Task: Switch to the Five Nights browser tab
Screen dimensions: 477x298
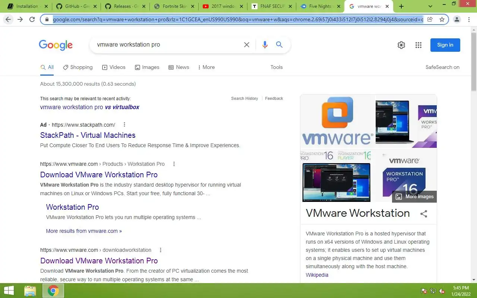Action: (x=320, y=6)
